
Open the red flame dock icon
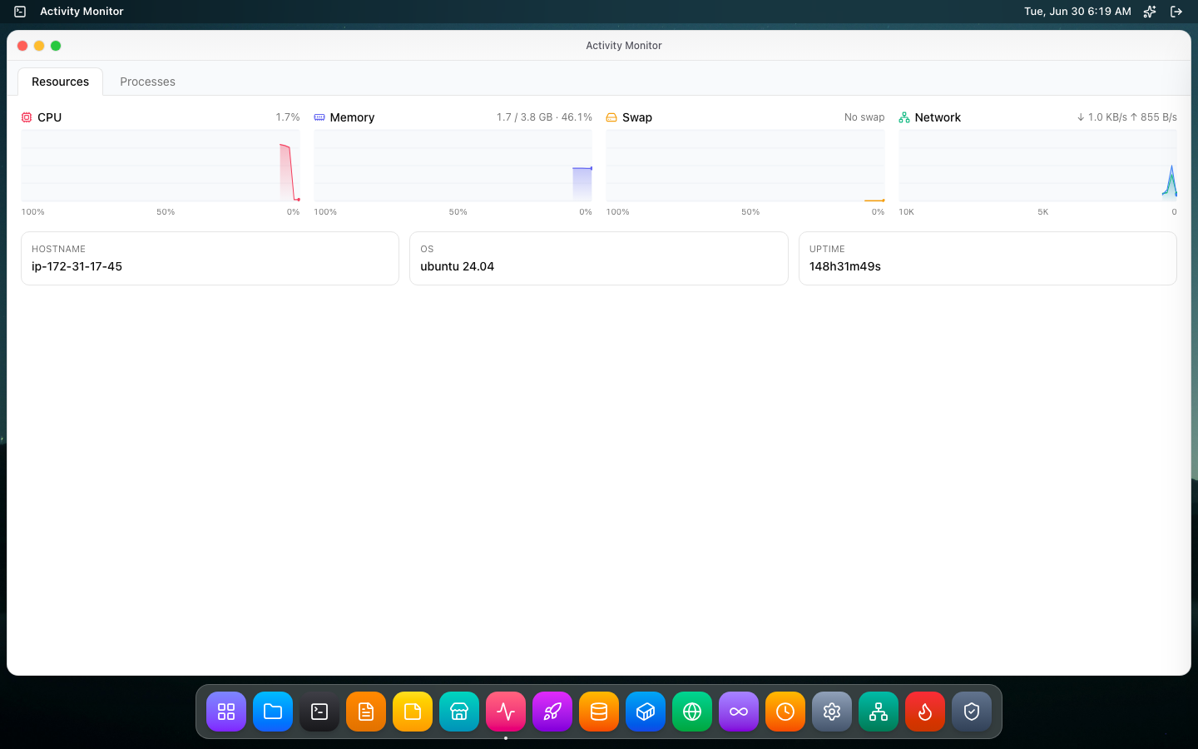click(x=925, y=712)
